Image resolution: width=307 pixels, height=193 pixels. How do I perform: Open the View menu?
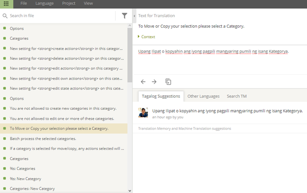(88, 3)
